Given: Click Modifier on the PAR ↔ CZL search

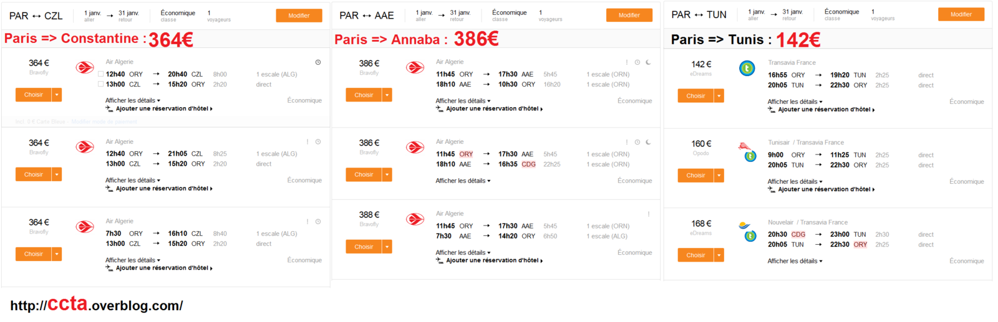Looking at the screenshot, I should [299, 16].
